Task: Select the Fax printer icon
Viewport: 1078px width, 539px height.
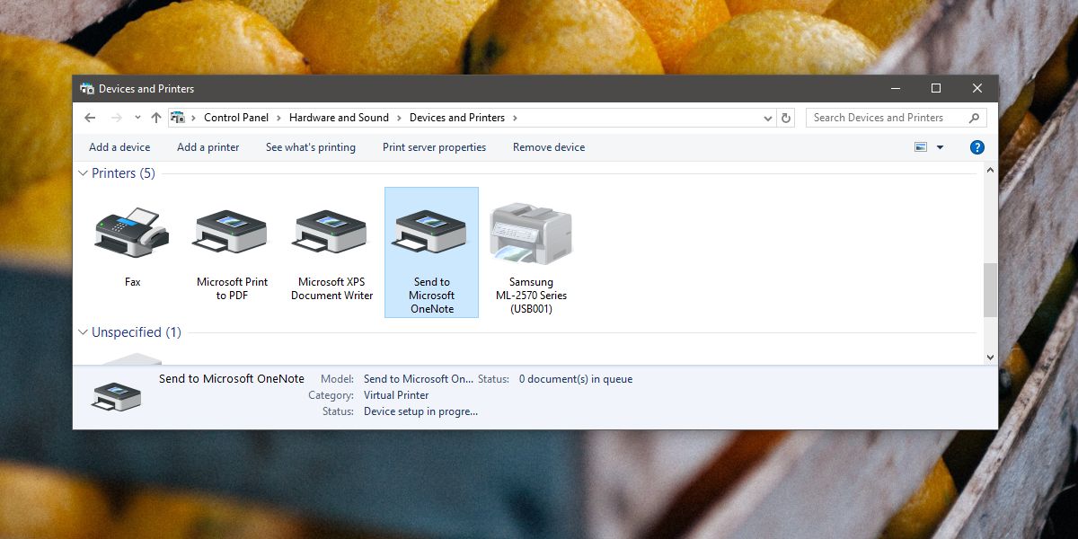Action: point(132,234)
